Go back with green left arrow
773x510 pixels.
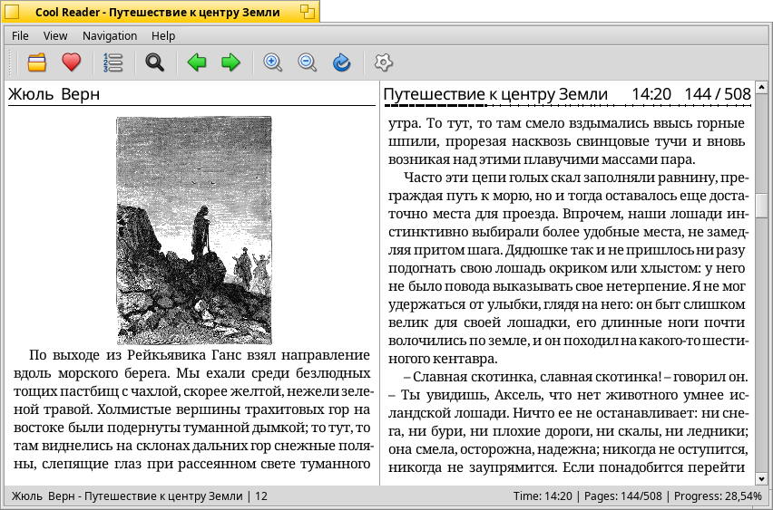[x=197, y=63]
